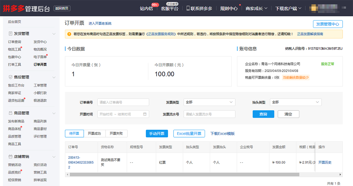Expand the 商家成长 menu
The height and width of the screenshot is (186, 353).
(x=256, y=9)
